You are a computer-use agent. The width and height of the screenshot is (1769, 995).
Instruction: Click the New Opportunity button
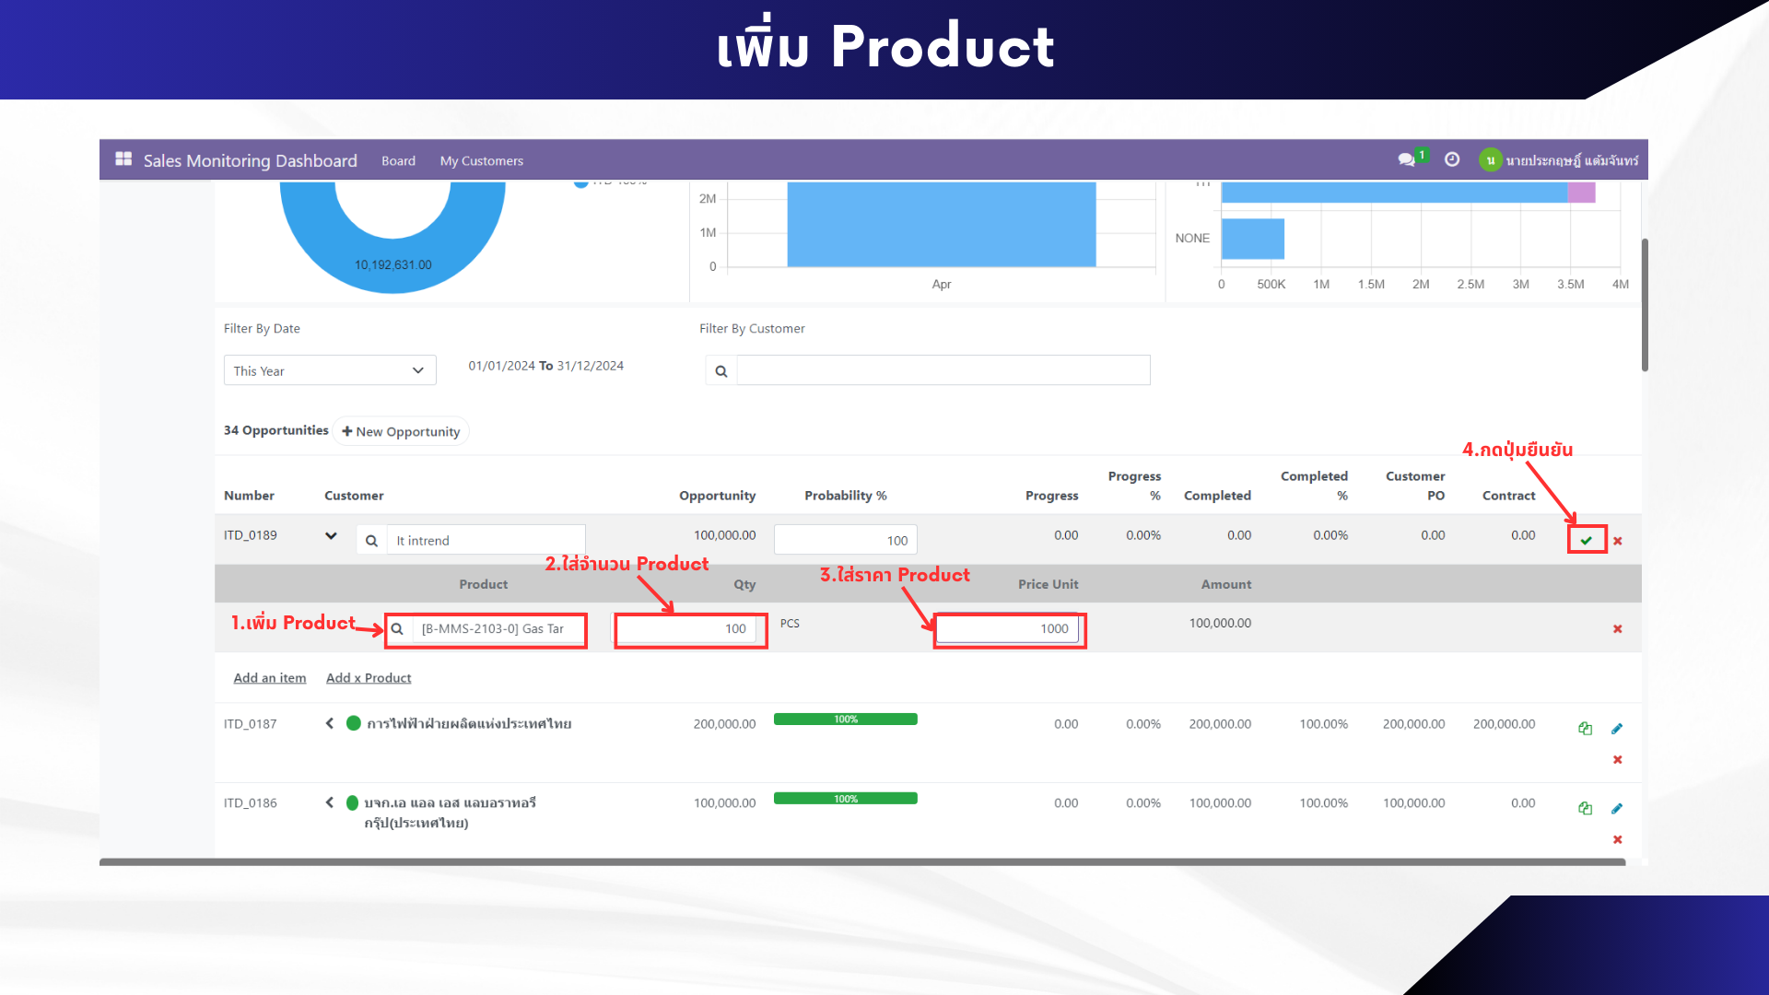point(401,431)
